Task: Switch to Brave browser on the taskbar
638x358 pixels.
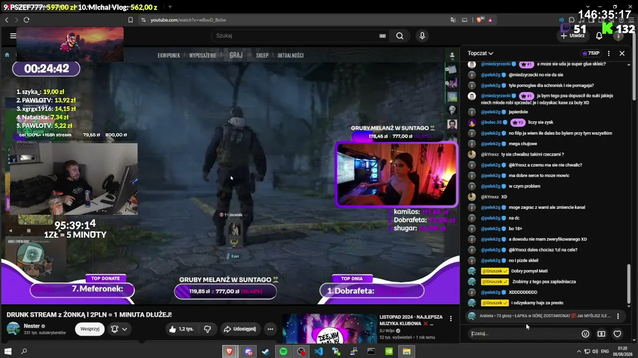Action: tap(229, 352)
